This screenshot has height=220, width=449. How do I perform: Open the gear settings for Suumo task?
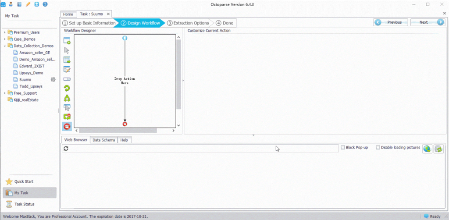pos(53,79)
